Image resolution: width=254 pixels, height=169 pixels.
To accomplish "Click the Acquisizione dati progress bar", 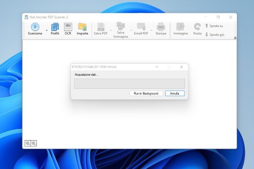I will (129, 84).
